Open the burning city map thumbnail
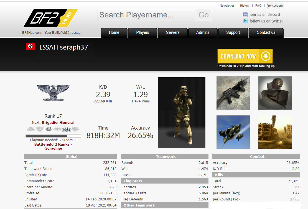Viewport: 308px width, 209px height. (275, 132)
